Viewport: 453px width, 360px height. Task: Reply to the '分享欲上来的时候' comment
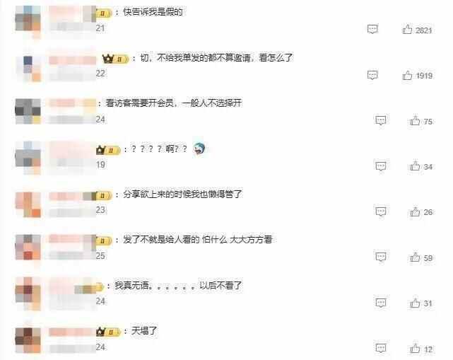click(x=381, y=211)
